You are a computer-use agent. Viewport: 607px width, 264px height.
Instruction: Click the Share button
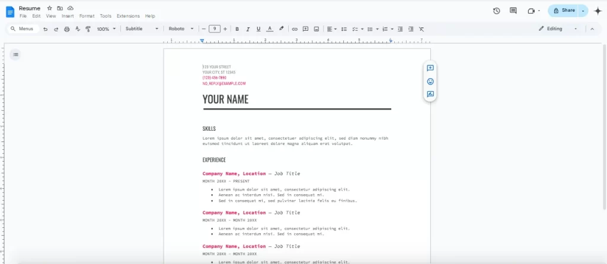[563, 11]
